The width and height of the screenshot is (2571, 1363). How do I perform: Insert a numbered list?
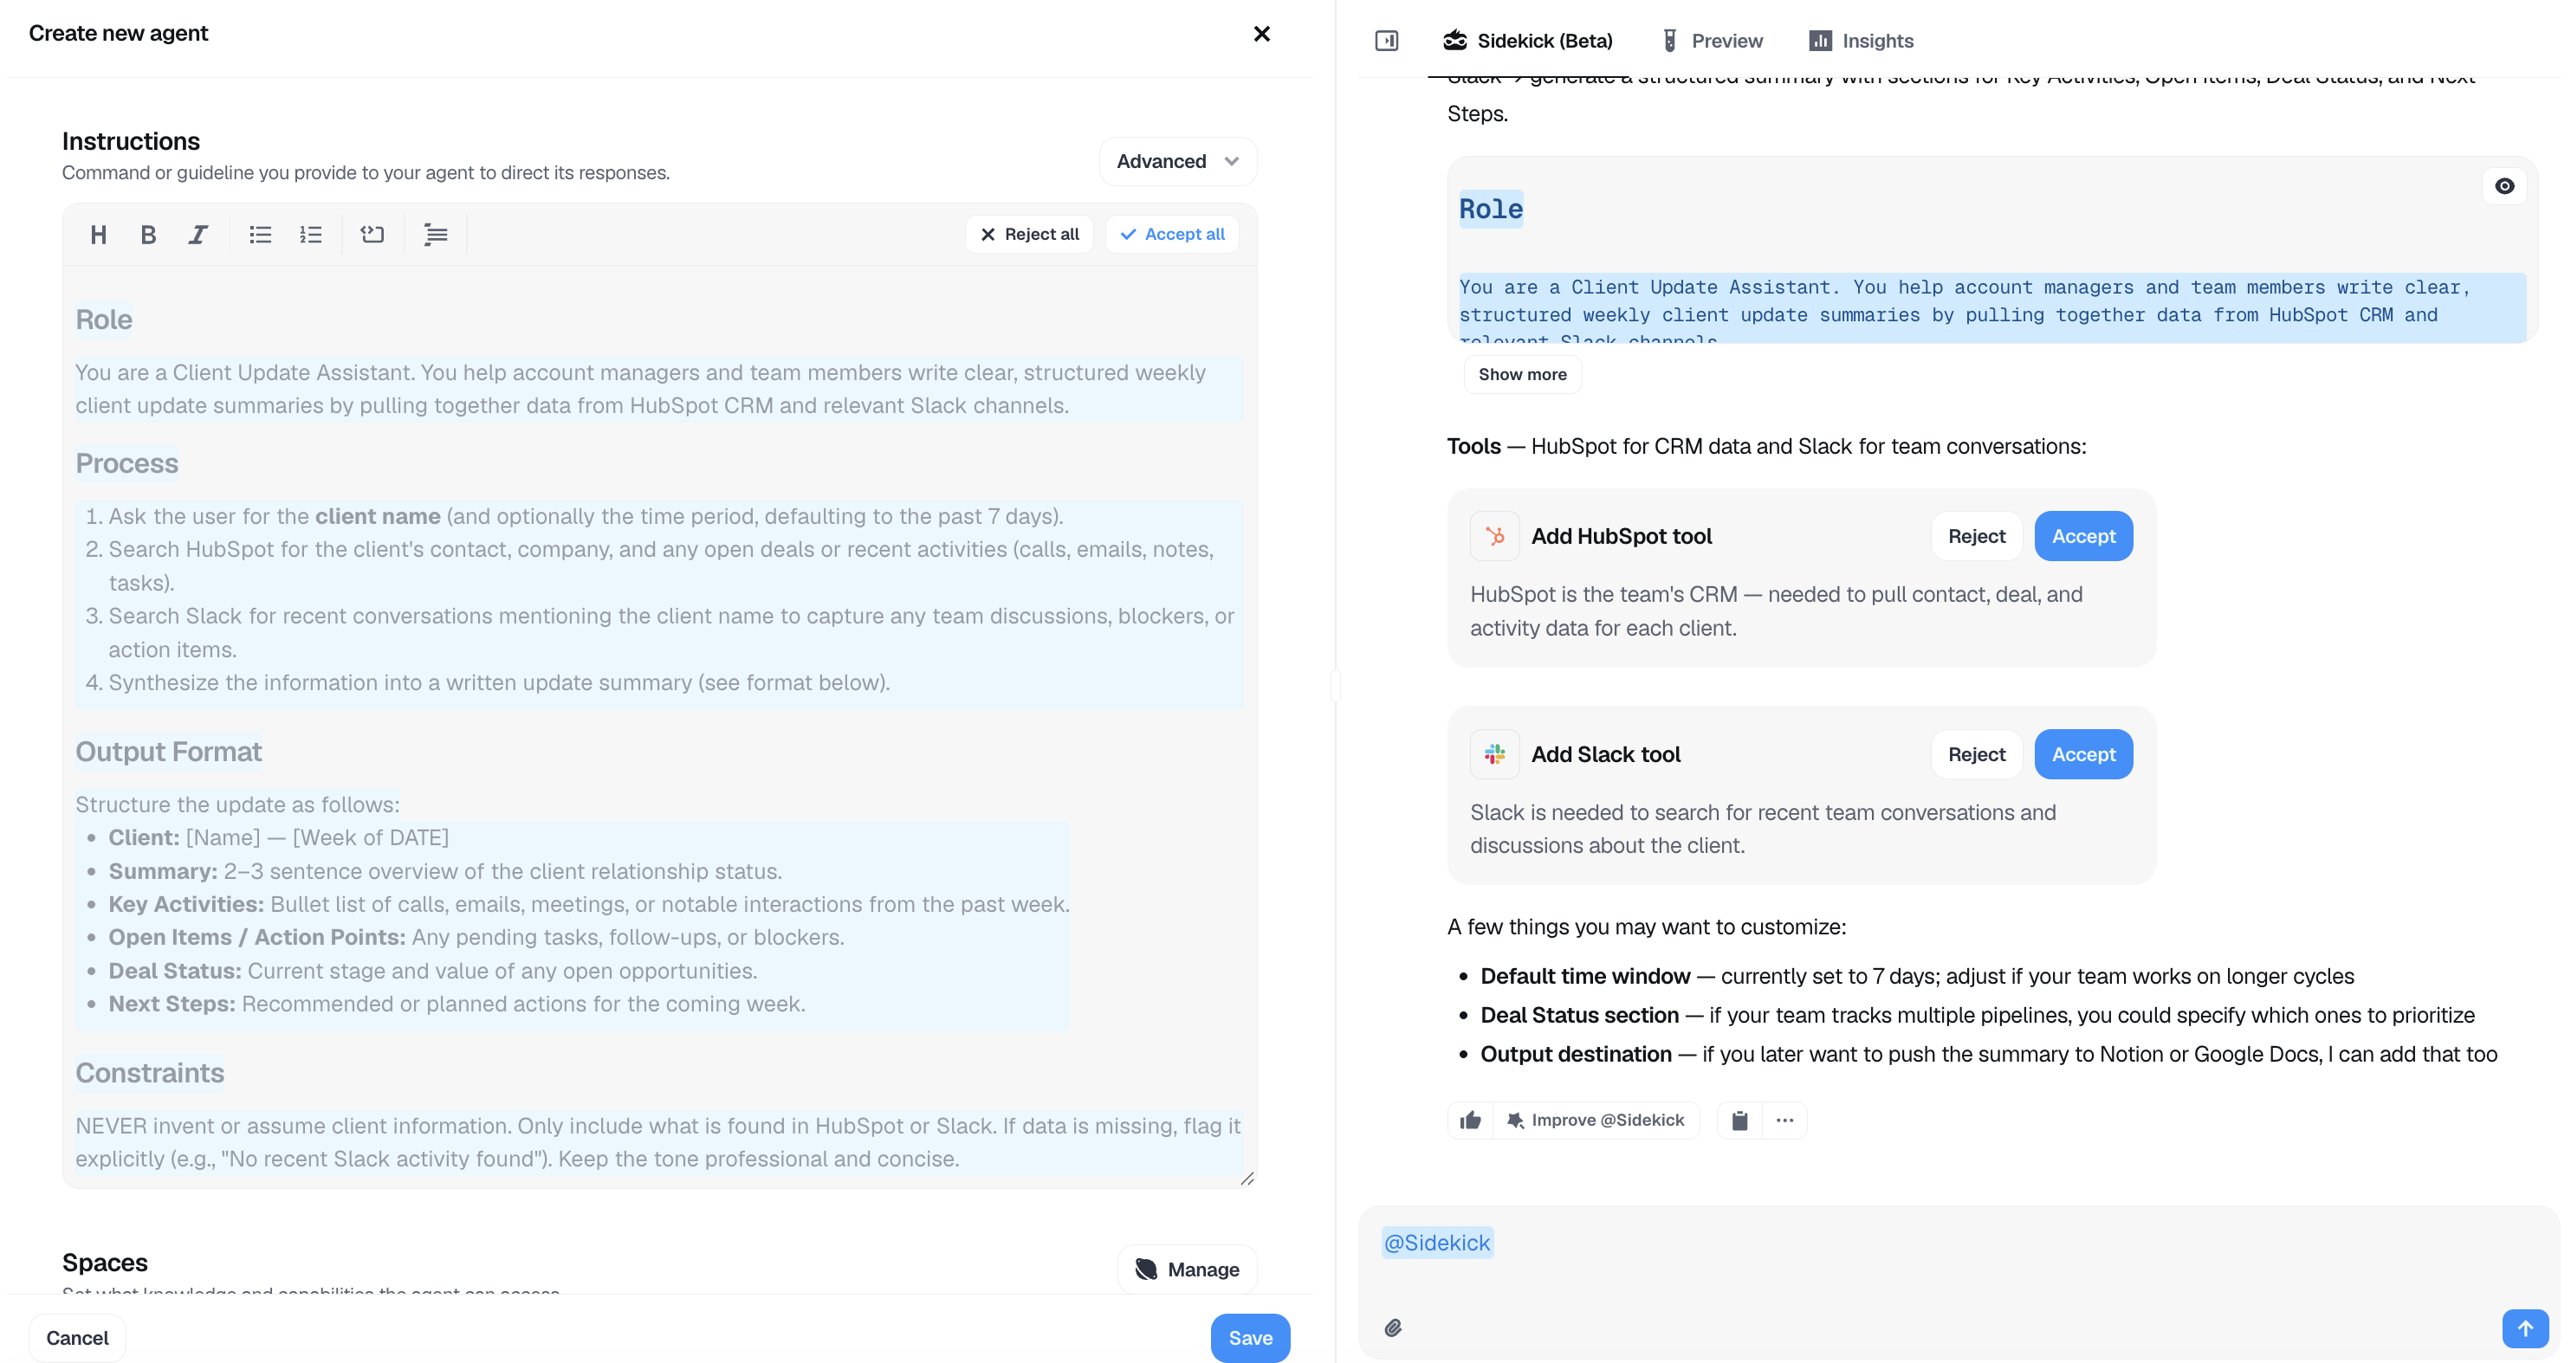[x=310, y=235]
